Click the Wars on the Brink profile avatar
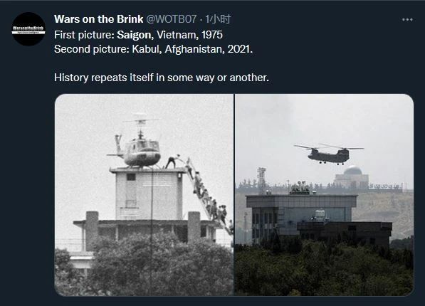 (28, 29)
